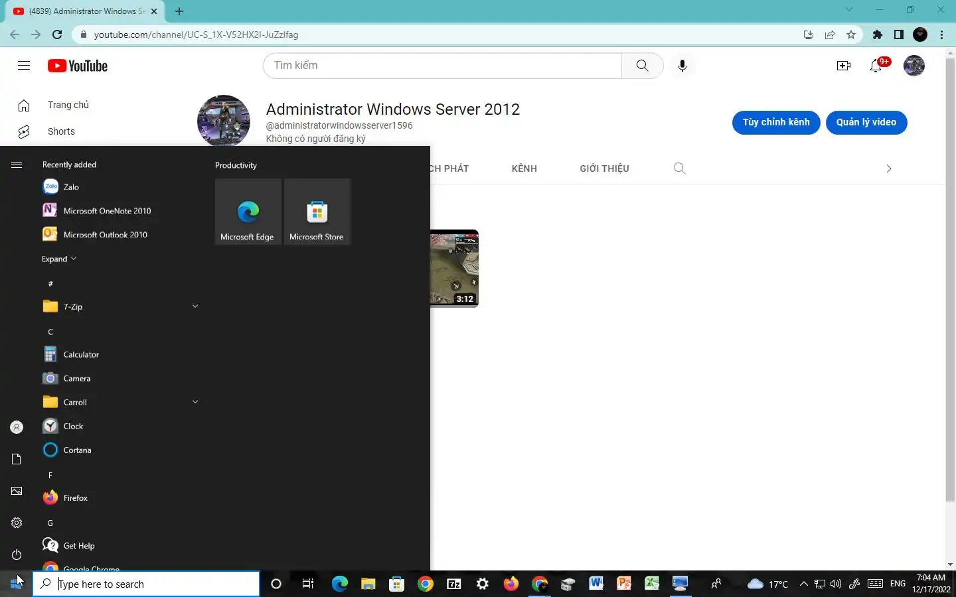Bookmark the page with the star icon
Screen dimensions: 956x597
[x=851, y=34]
